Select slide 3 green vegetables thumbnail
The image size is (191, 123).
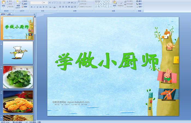(18, 77)
